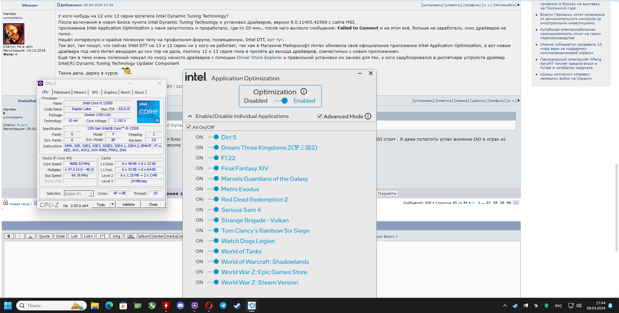Screen dimensions: 619x313
Task: Follow the "вот тут" link in the post
Action: pos(275,40)
